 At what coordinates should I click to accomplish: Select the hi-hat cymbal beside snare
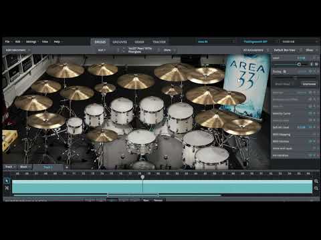(102, 135)
